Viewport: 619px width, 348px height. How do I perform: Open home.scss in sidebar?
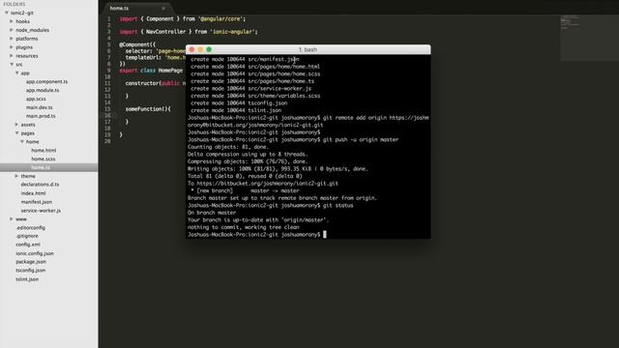(43, 159)
